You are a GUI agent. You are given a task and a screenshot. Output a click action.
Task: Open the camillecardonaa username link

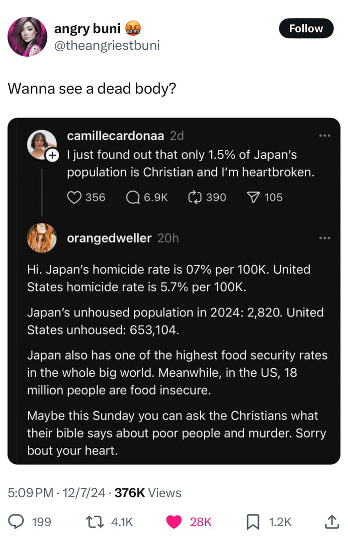click(x=116, y=135)
